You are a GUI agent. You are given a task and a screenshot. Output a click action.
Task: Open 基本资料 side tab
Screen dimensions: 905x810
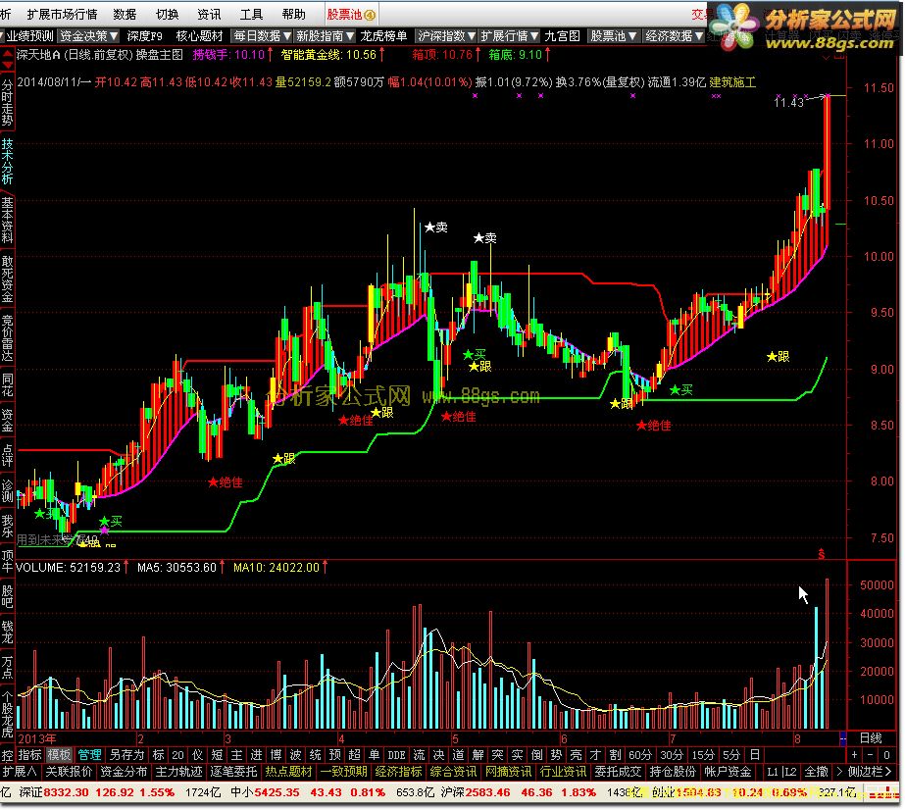coord(7,221)
